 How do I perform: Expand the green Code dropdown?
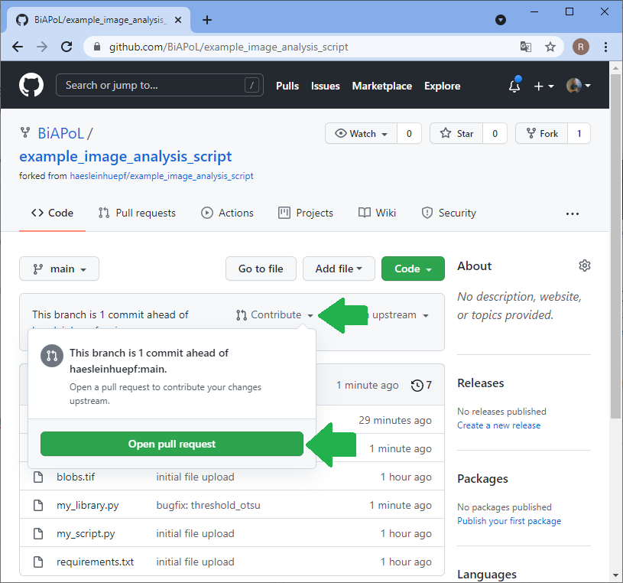413,269
